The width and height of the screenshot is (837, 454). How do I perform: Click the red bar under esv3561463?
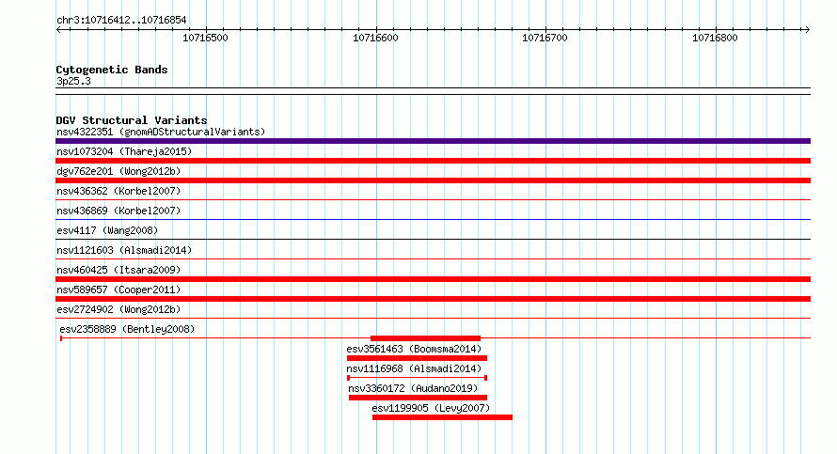(417, 358)
